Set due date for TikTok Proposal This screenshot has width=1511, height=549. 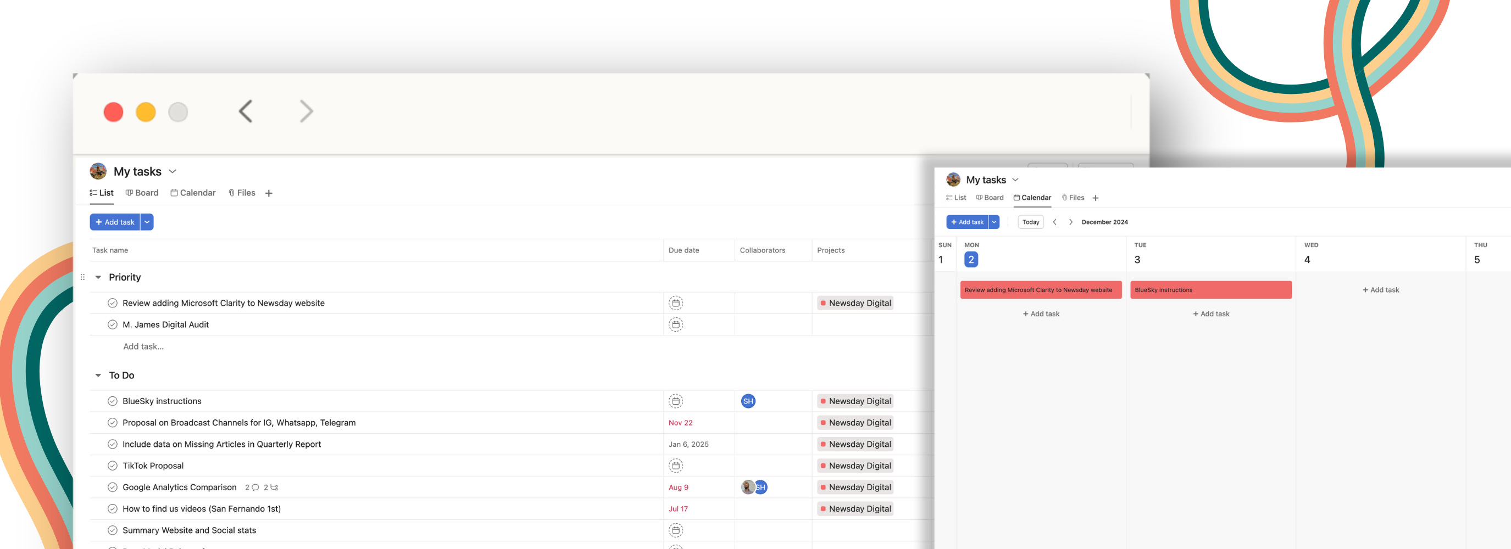[676, 466]
